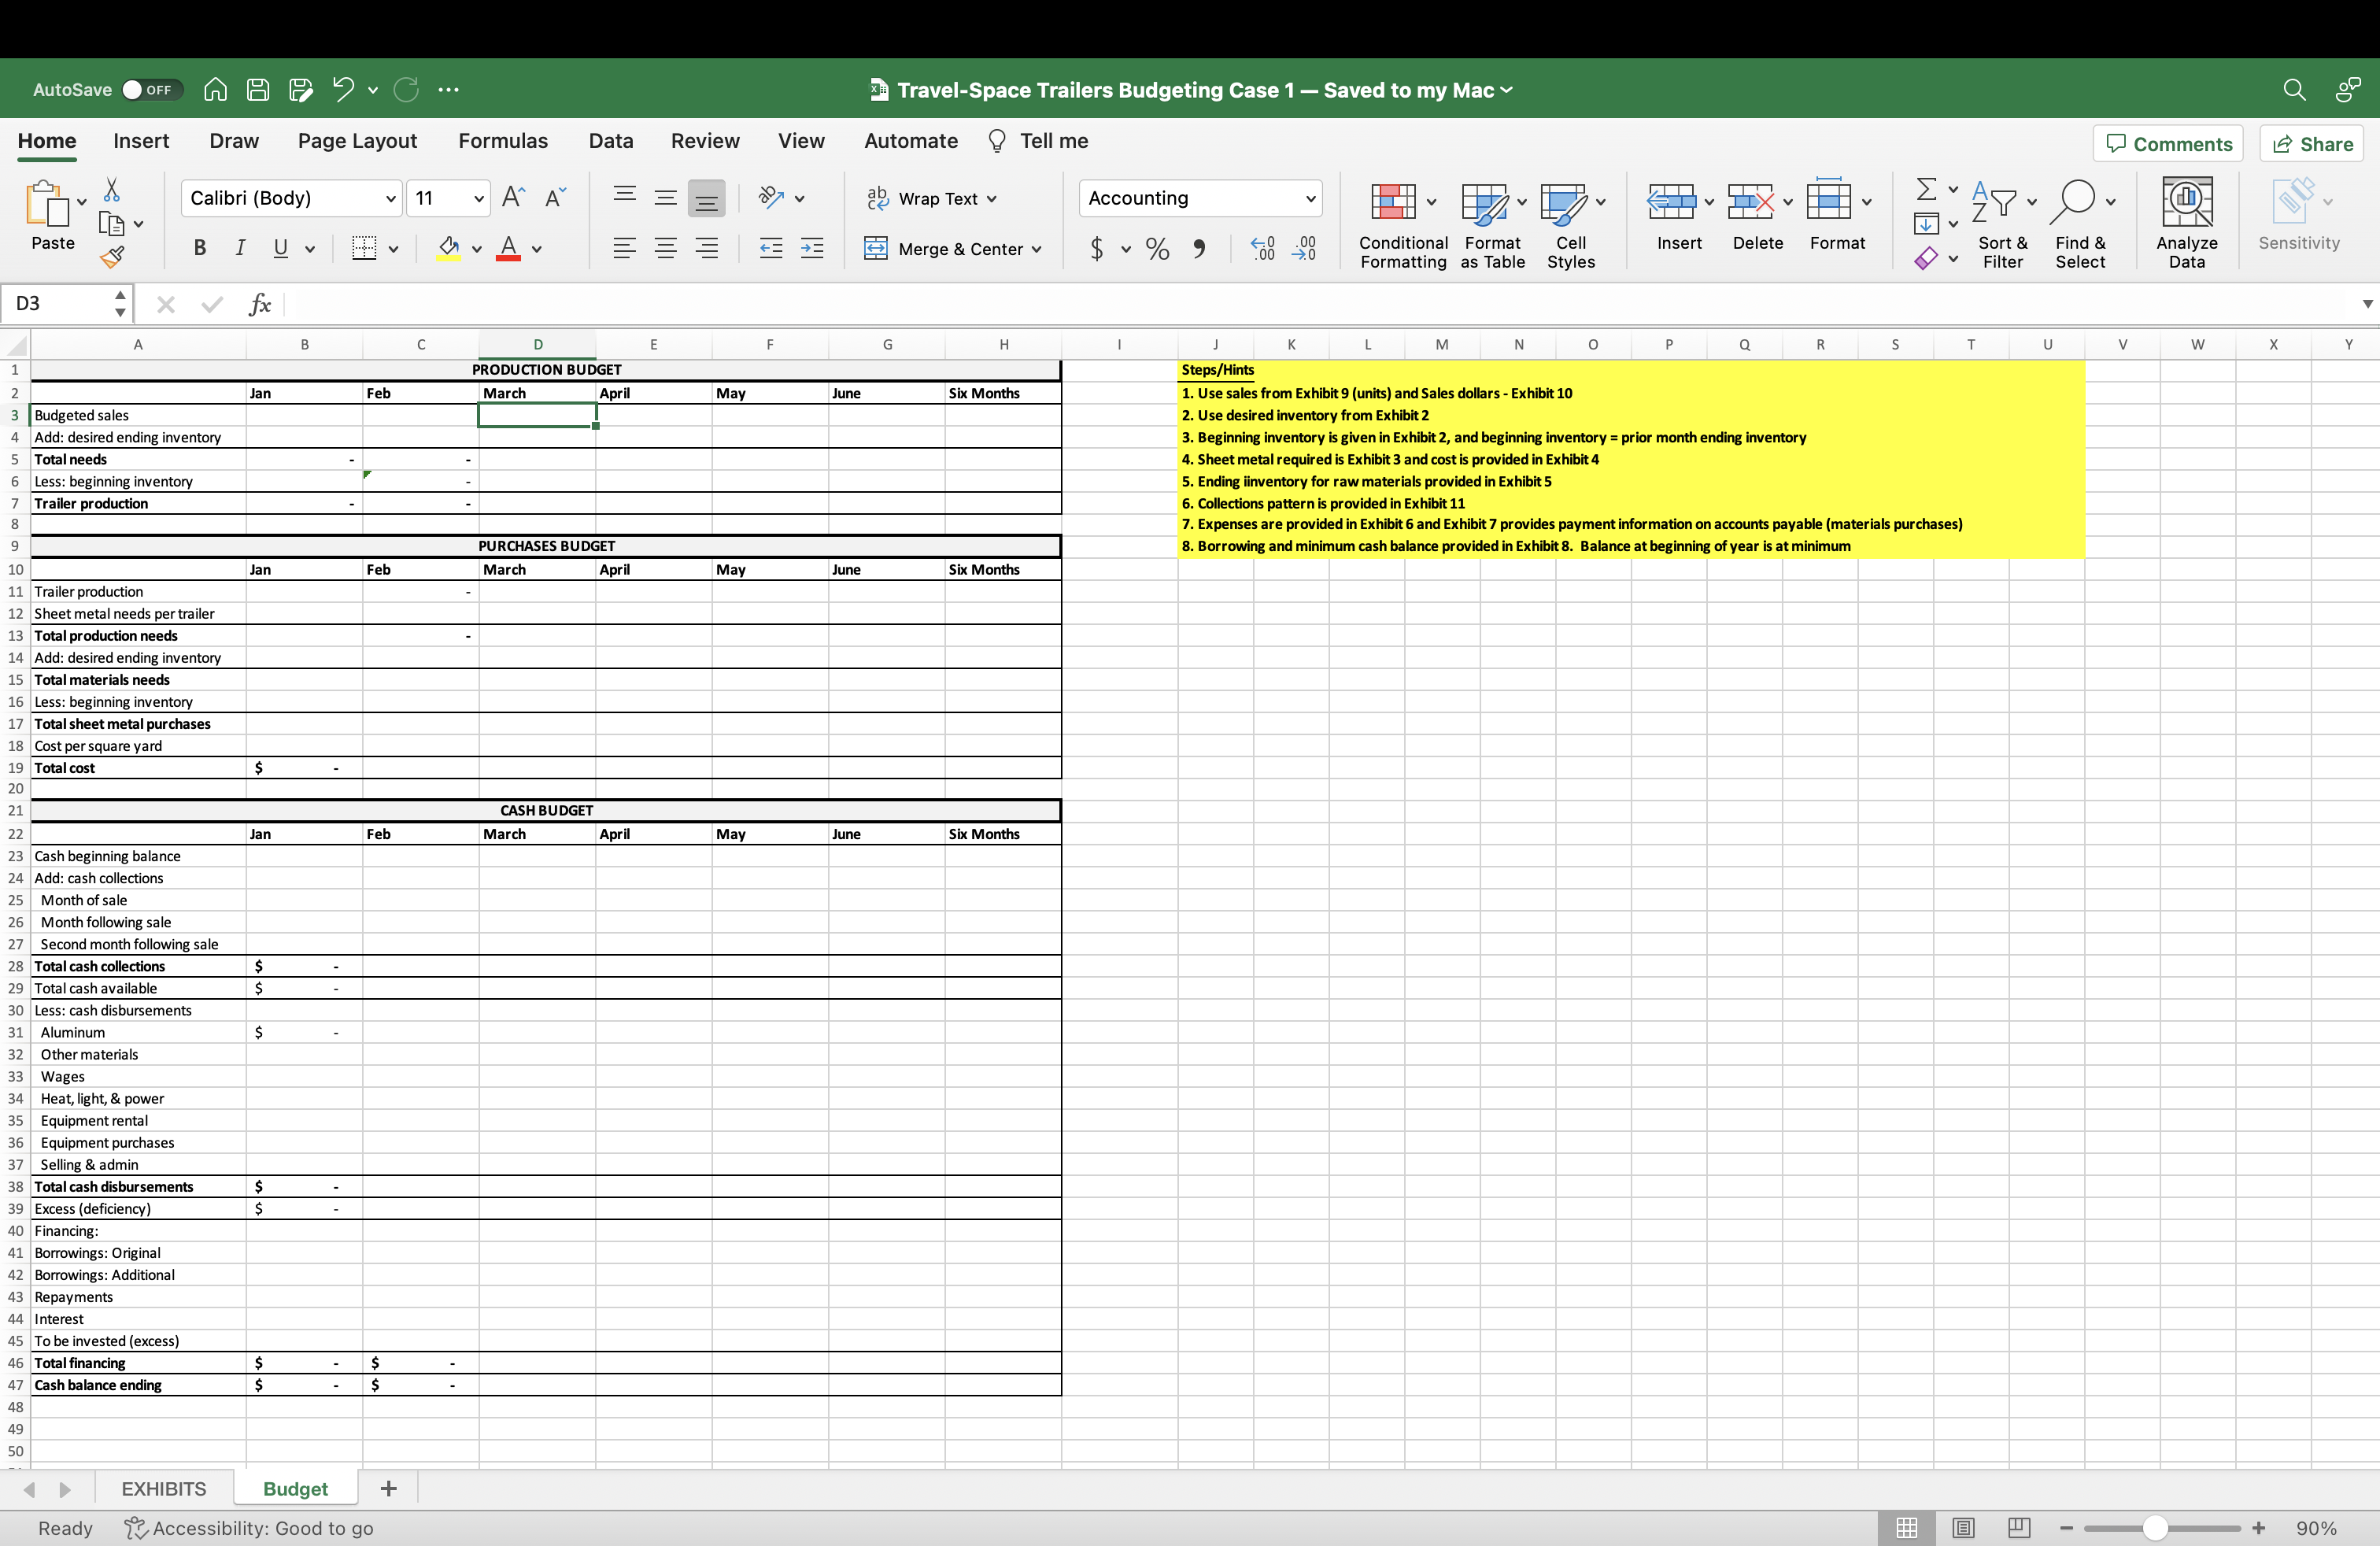Viewport: 2380px width, 1546px height.
Task: Click the Comments button
Action: click(x=2168, y=143)
